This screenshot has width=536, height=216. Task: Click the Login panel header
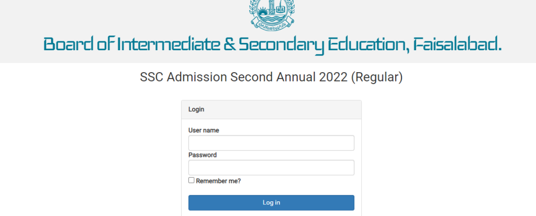(271, 109)
